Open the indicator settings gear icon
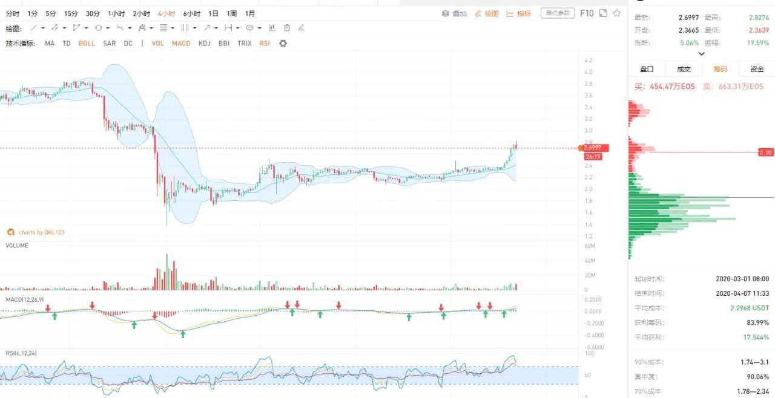Viewport: 775px width, 398px height. (283, 44)
